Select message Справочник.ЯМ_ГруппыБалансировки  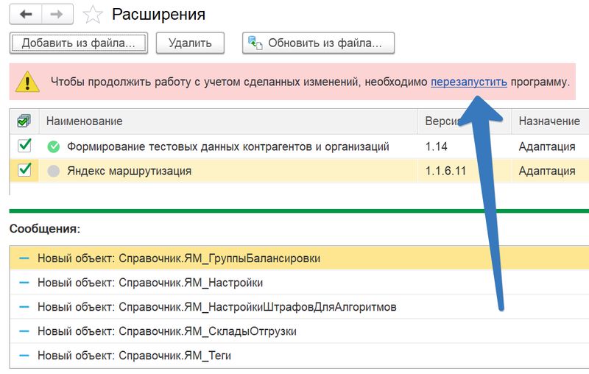[299, 258]
